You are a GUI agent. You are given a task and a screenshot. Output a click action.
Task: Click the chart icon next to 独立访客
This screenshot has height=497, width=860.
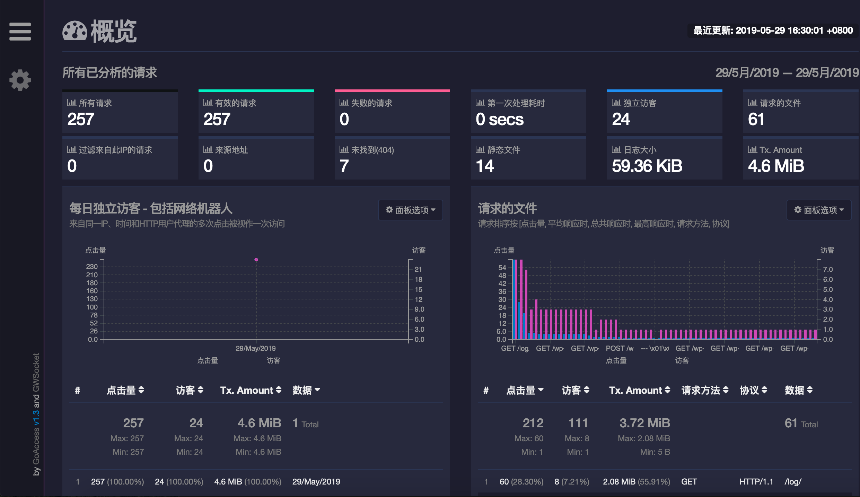(x=616, y=103)
